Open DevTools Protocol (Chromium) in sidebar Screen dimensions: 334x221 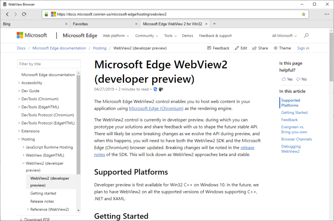tap(48, 115)
